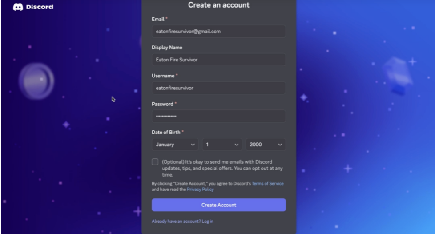The image size is (435, 234).
Task: Enable the optional Discord emails checkbox
Action: click(155, 162)
